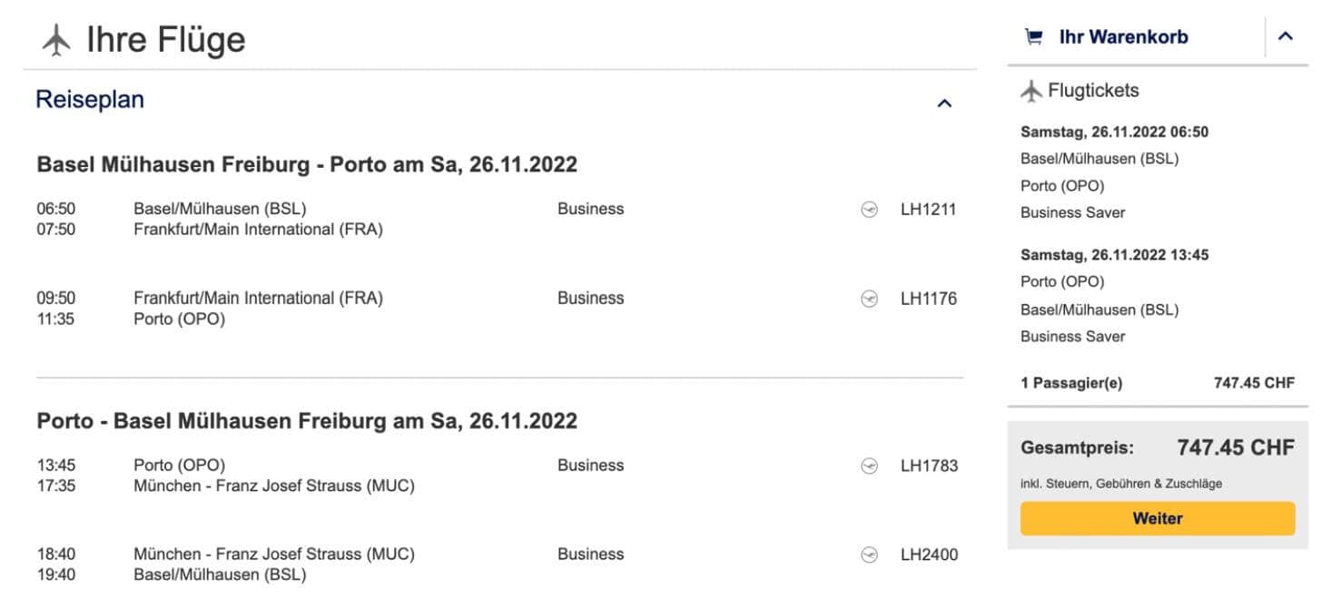The height and width of the screenshot is (599, 1341).
Task: Collapse the Reiseplan section chevron
Action: click(944, 103)
